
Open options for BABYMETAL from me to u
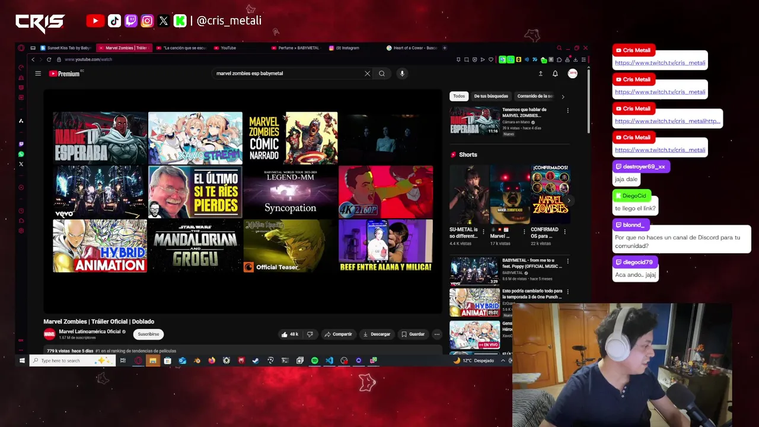(567, 261)
